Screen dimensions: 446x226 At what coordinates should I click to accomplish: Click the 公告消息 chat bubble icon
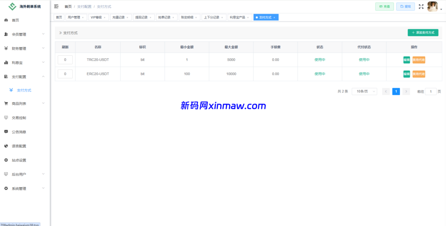click(x=6, y=132)
